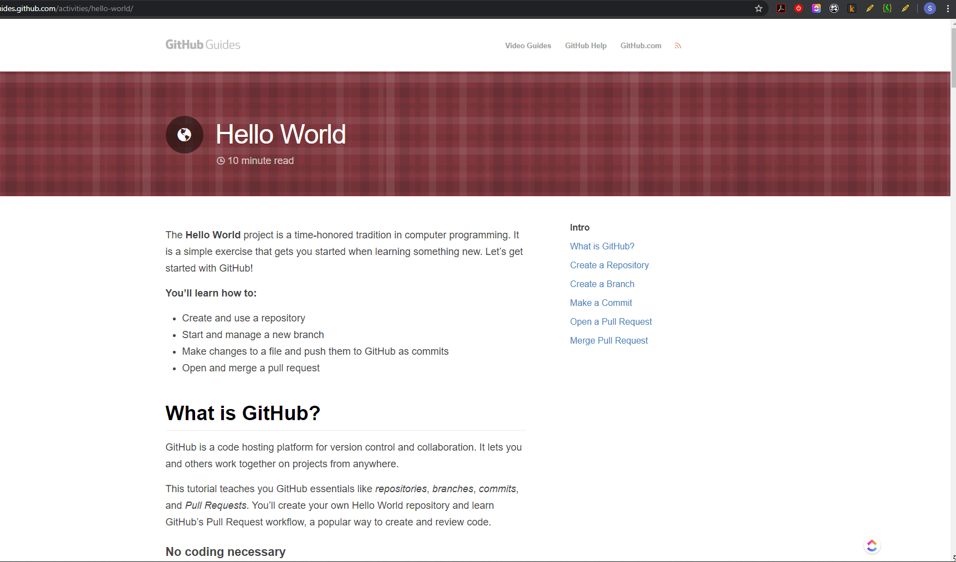This screenshot has width=956, height=562.
Task: Click the floating ClickUp button at the page bottom
Action: pos(872,546)
